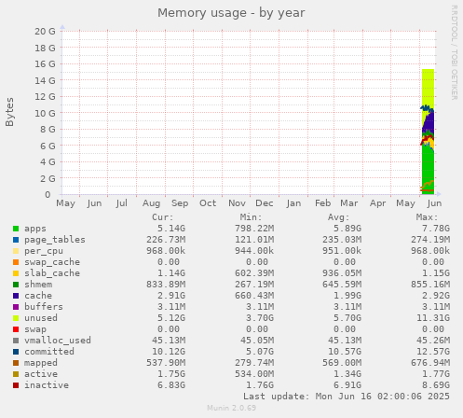463x418 pixels.
Task: Click the '20 G' y-axis tick label
Action: coord(45,32)
